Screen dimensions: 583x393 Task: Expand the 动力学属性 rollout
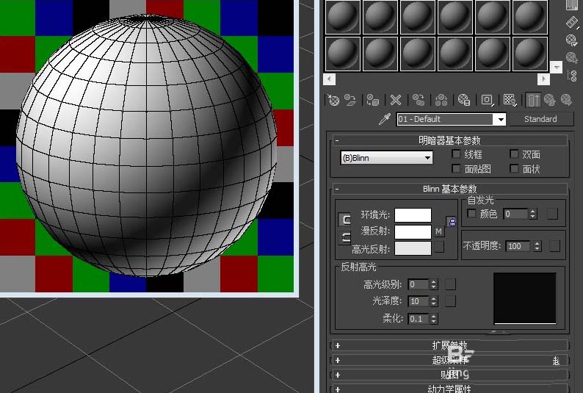pos(450,389)
